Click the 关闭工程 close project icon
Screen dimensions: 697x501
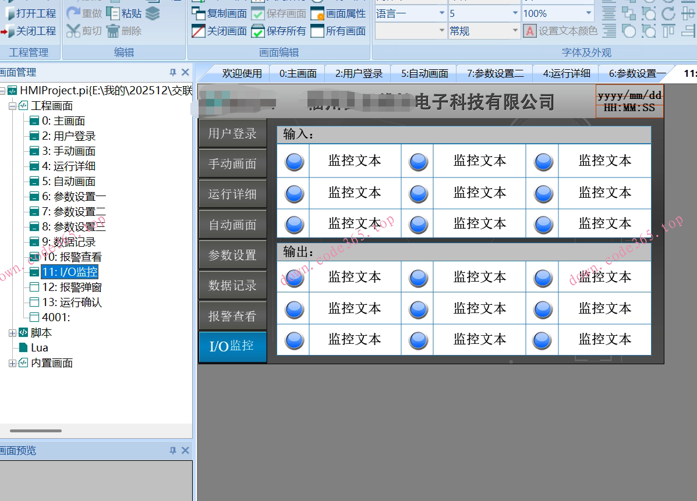[x=8, y=31]
